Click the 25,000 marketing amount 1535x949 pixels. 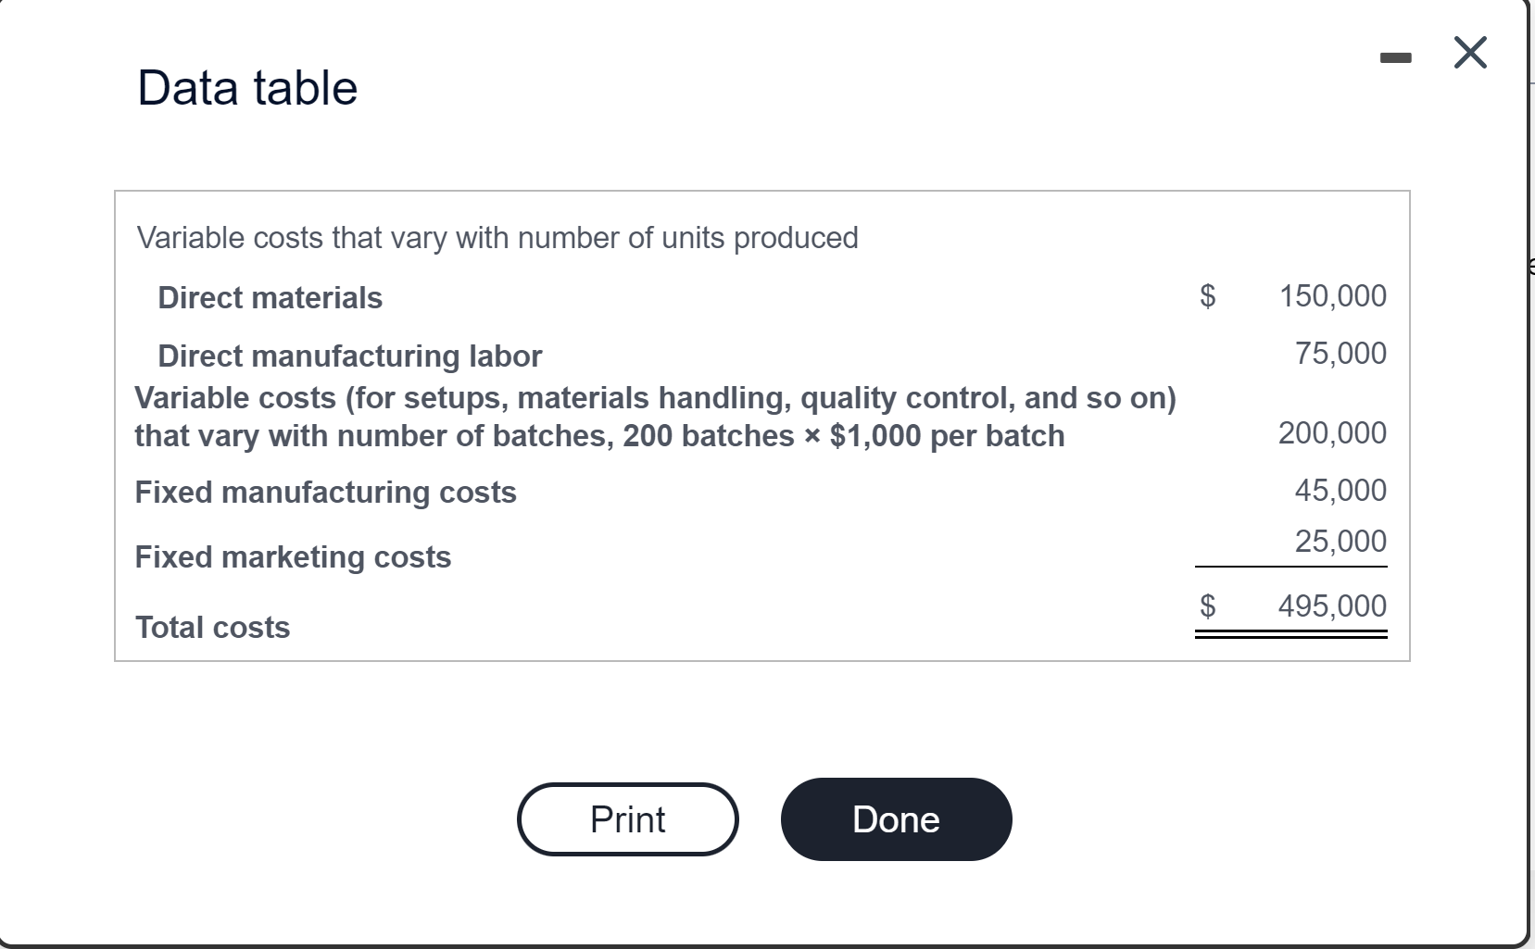pos(1340,541)
